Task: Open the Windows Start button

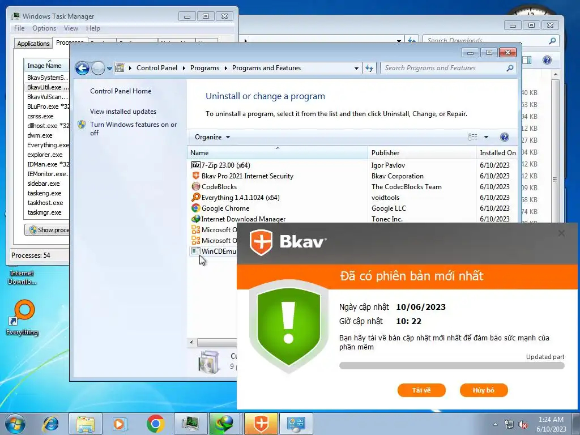Action: pos(15,424)
